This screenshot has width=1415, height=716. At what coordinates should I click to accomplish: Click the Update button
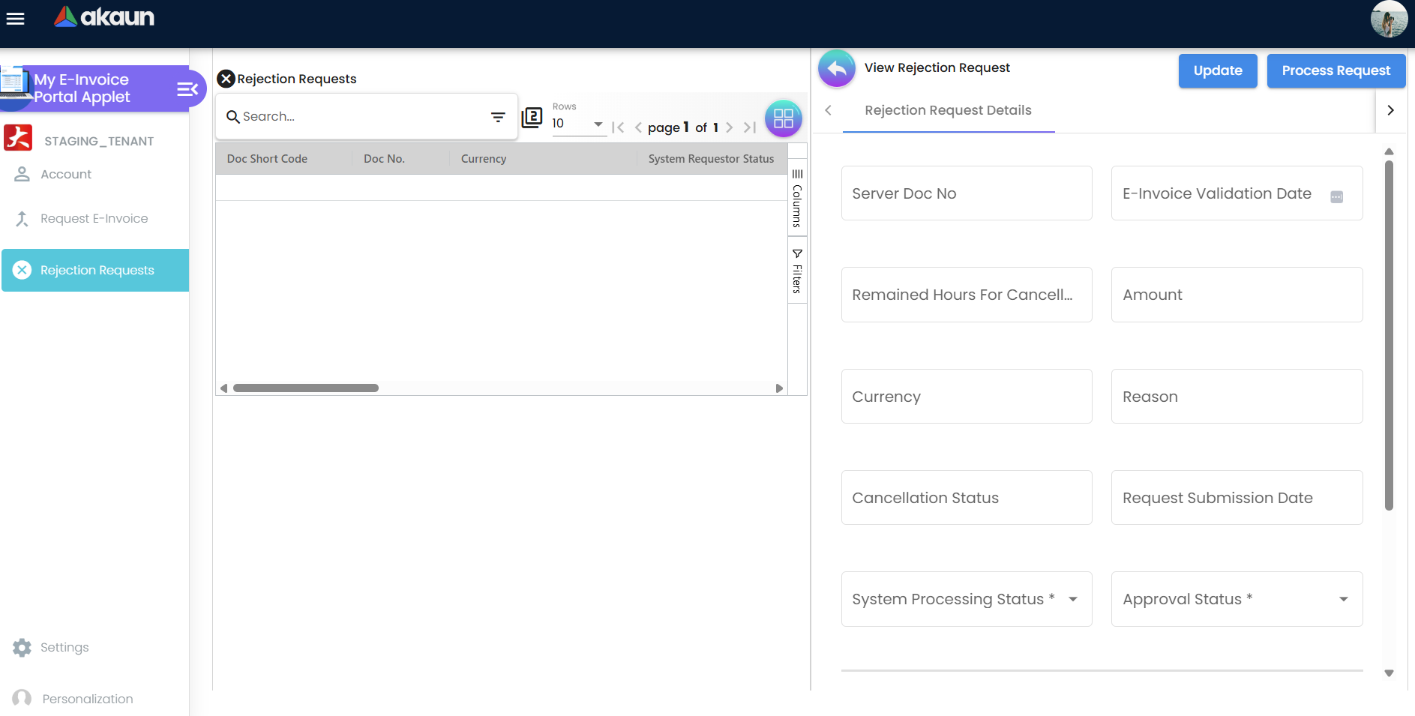1217,70
